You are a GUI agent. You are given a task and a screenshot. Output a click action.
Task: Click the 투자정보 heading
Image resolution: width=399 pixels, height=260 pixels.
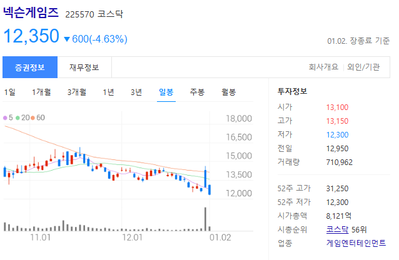tap(293, 91)
